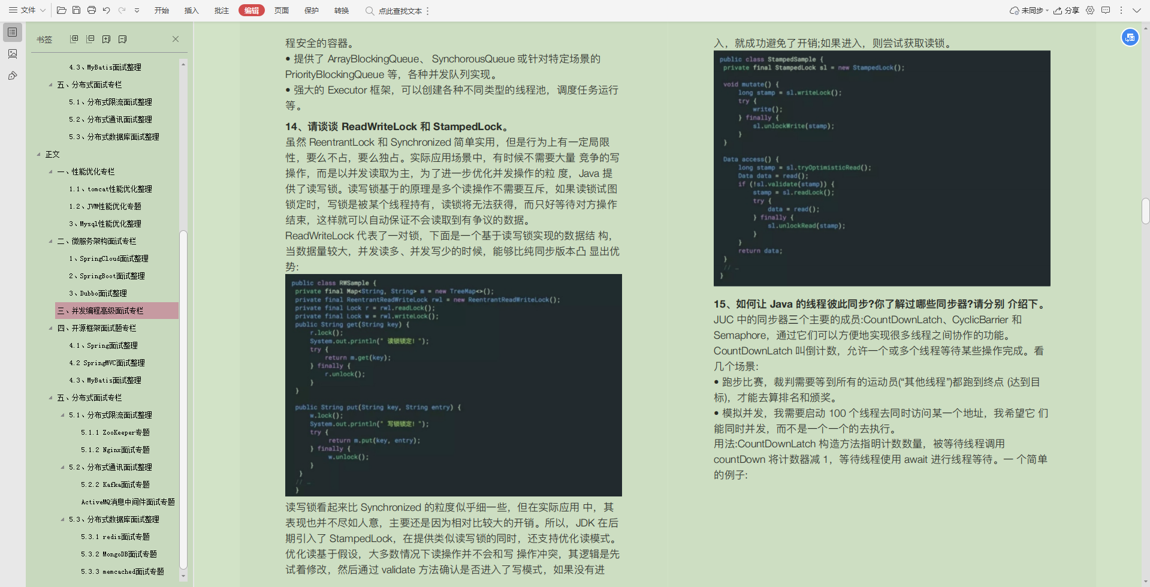Collapse the 一、性能优化专栏 node
The width and height of the screenshot is (1150, 587).
point(50,171)
